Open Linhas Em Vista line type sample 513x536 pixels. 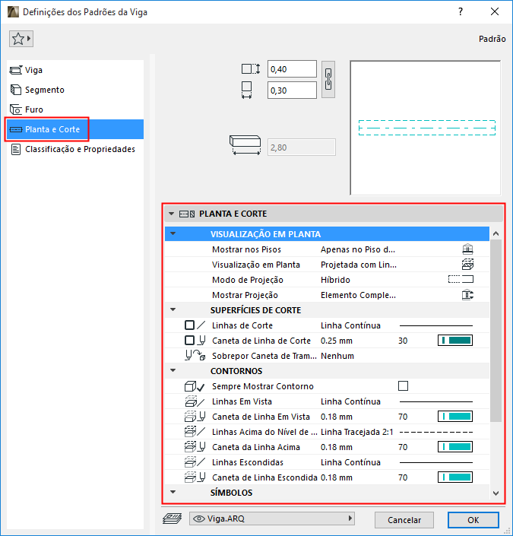pyautogui.click(x=436, y=401)
